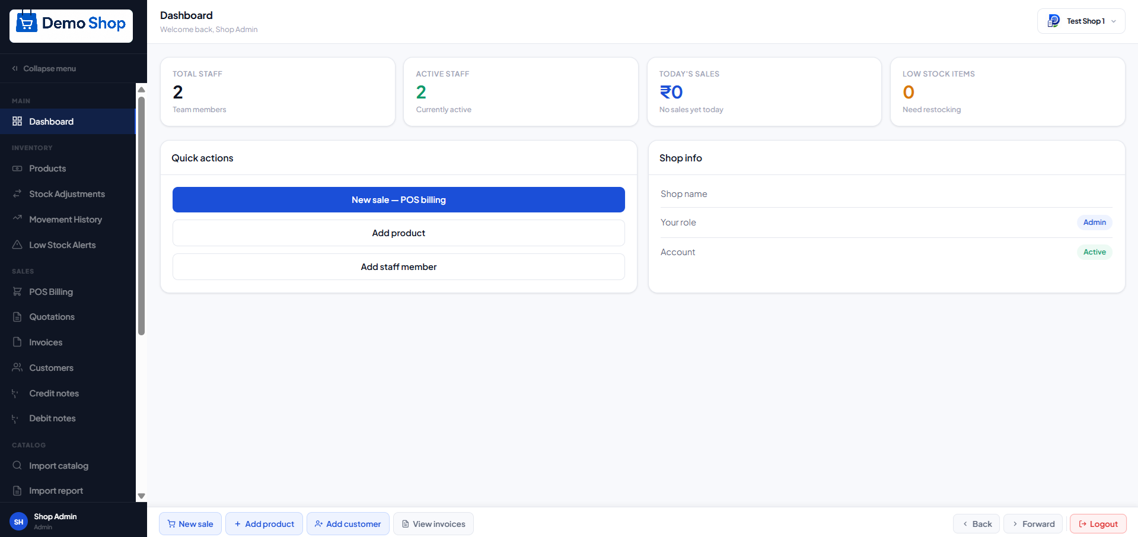
Task: Click the Dashboard grid icon in sidebar
Action: (x=17, y=121)
